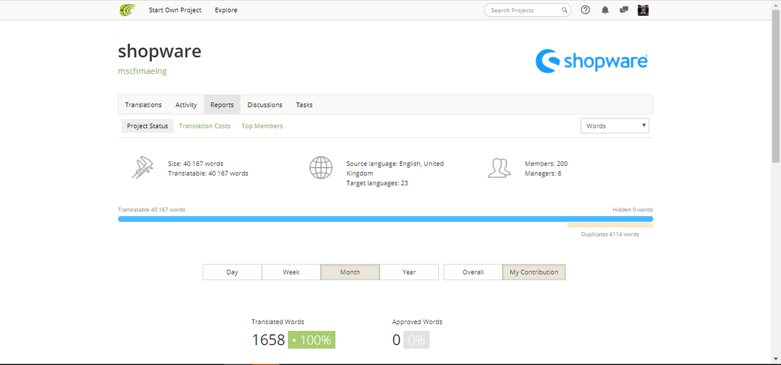Switch to the Activity tab
This screenshot has width=781, height=365.
point(186,105)
